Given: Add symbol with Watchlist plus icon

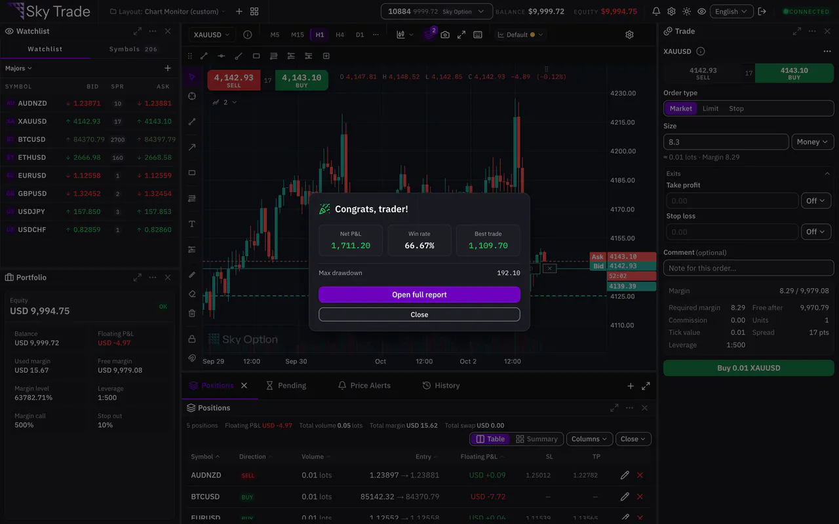Looking at the screenshot, I should [168, 68].
